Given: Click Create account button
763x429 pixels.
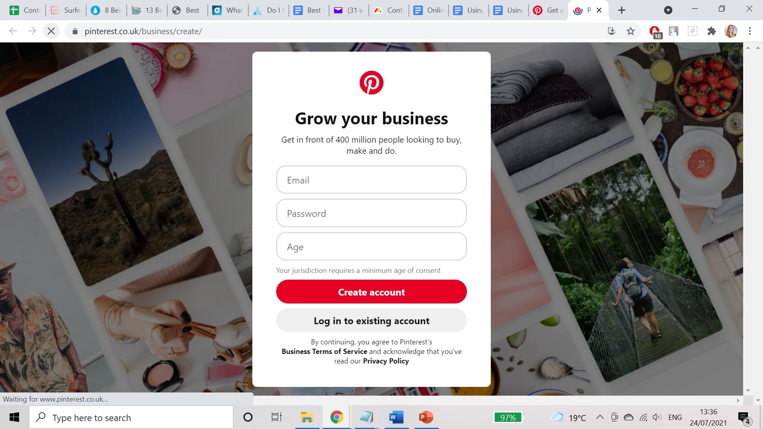Looking at the screenshot, I should pos(371,292).
